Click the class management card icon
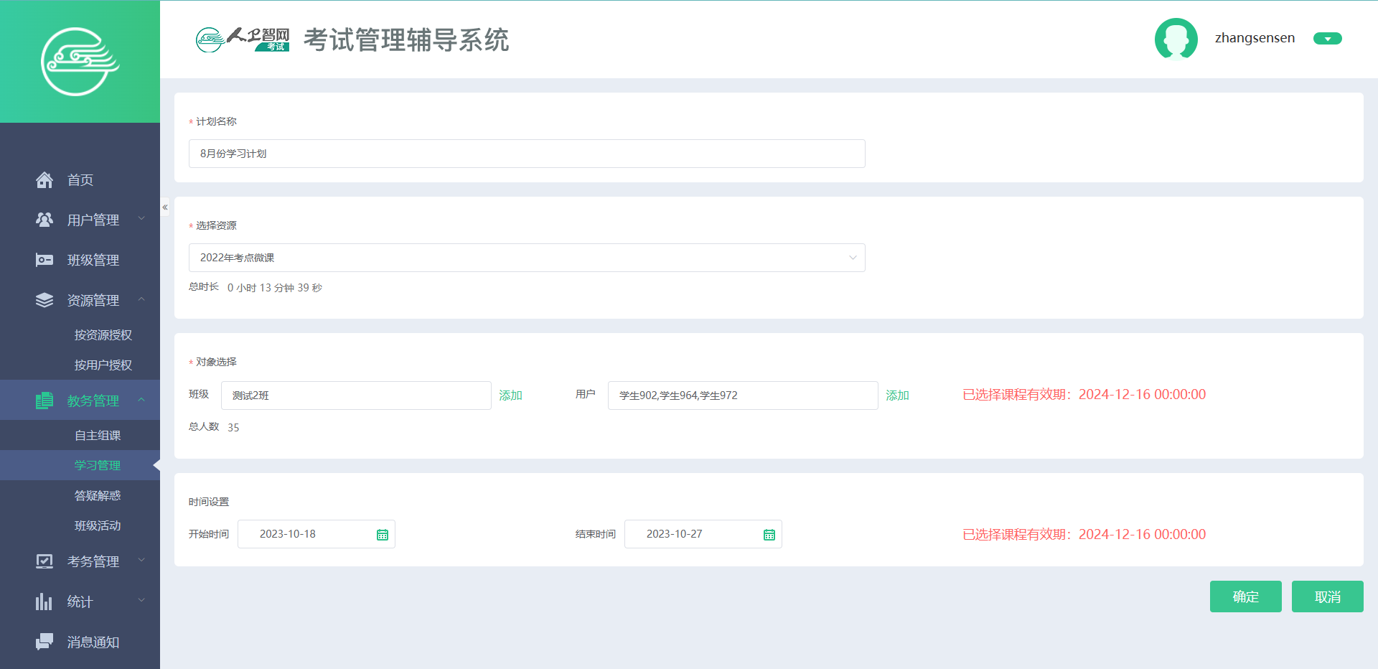The height and width of the screenshot is (669, 1378). click(x=44, y=260)
